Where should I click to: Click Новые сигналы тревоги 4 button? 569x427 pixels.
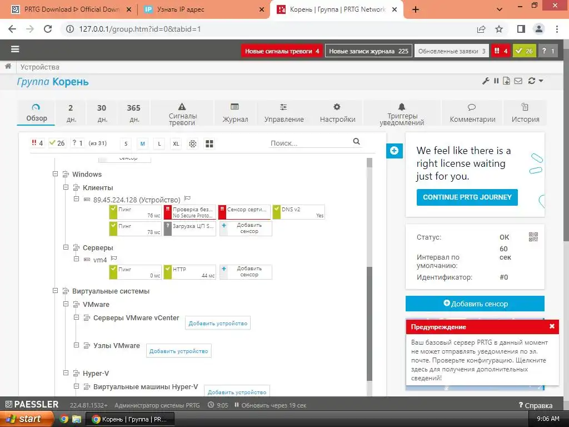tap(282, 51)
